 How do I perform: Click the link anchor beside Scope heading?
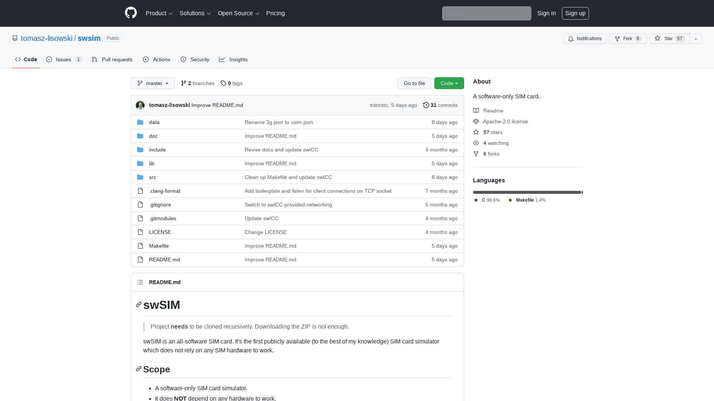[x=139, y=369]
